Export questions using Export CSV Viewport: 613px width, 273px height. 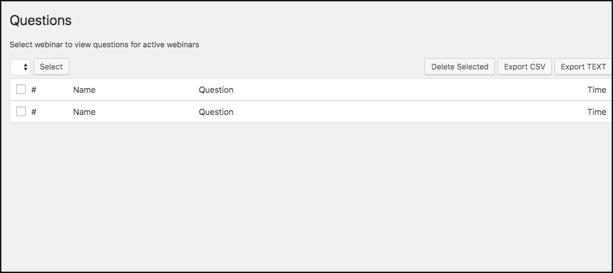[524, 67]
